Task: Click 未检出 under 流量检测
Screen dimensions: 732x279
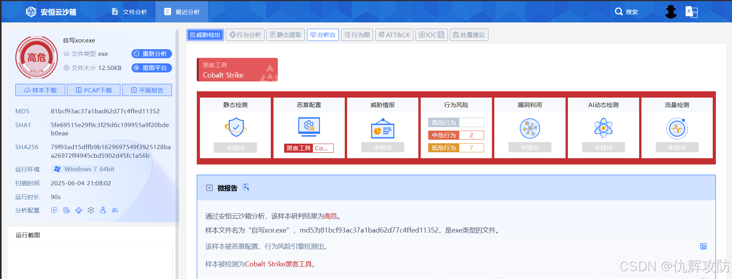Action: pos(677,147)
